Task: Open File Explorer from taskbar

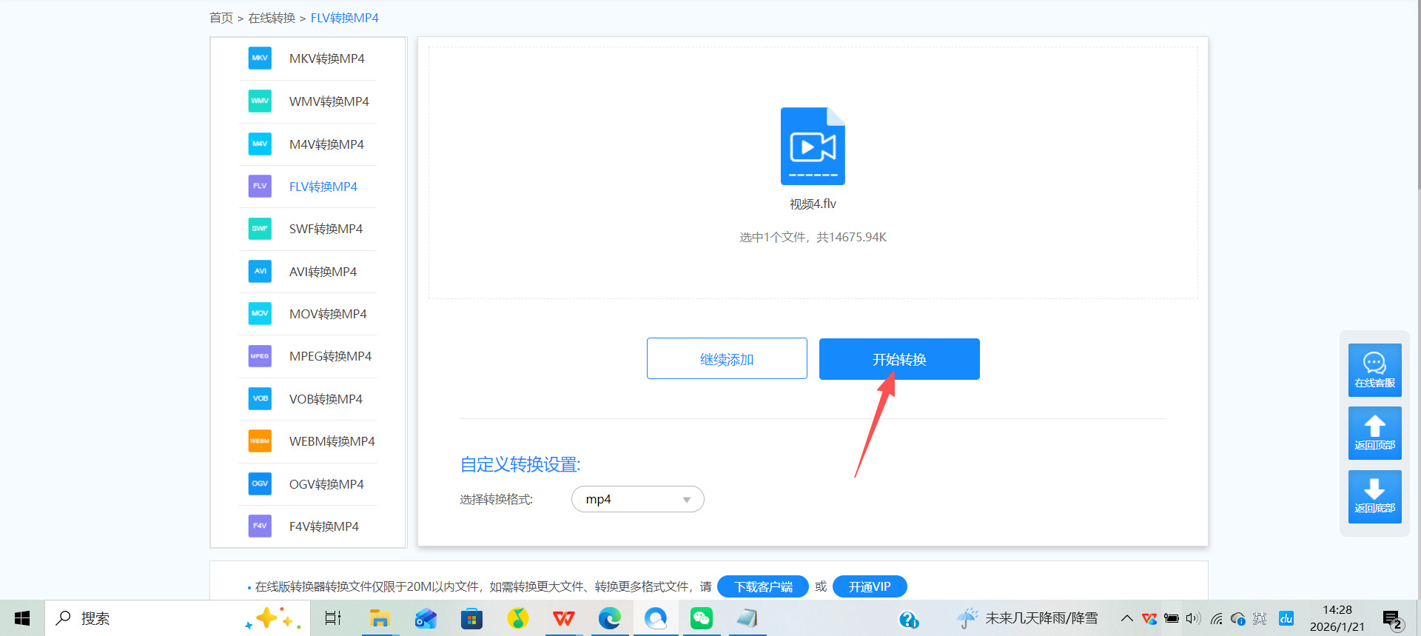Action: point(380,618)
